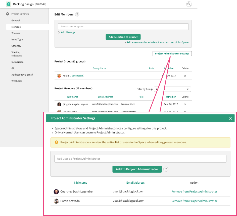This screenshot has width=237, height=216.
Task: Open Webhook settings
Action: [17, 81]
